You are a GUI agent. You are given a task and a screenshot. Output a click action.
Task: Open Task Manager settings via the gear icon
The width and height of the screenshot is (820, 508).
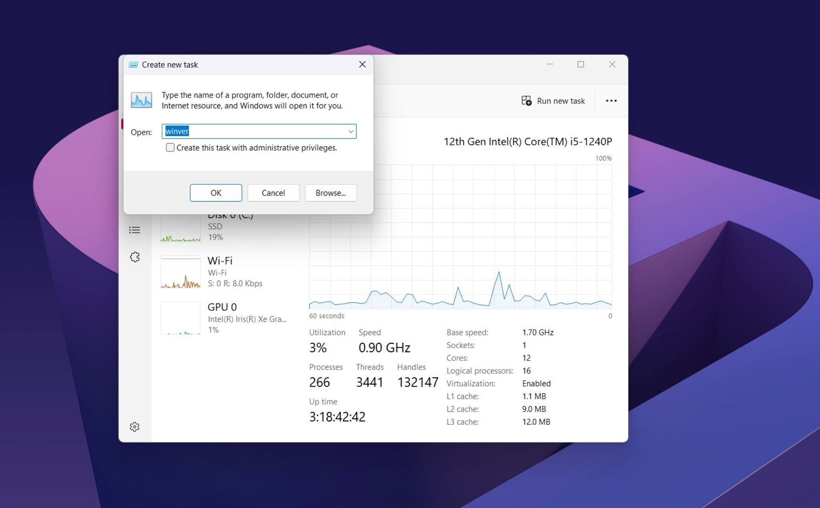point(135,427)
